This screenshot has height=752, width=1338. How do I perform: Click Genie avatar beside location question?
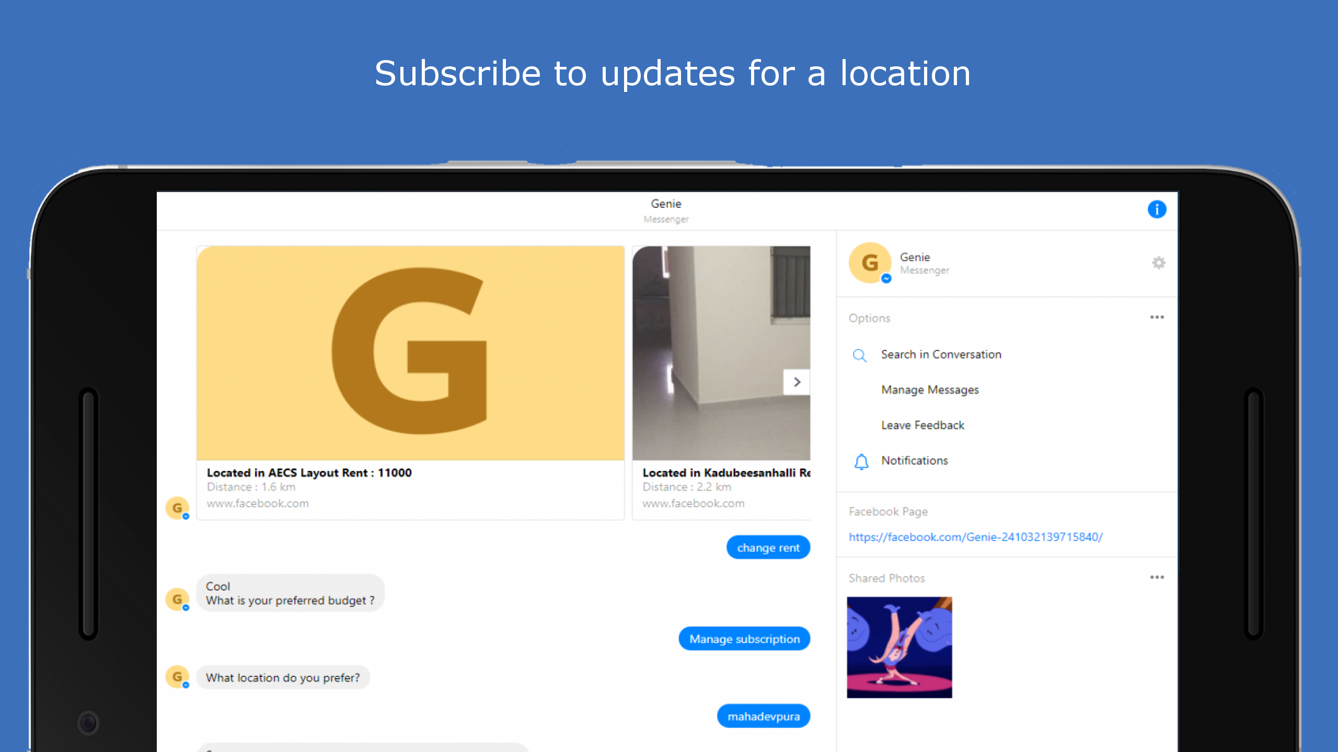[177, 677]
